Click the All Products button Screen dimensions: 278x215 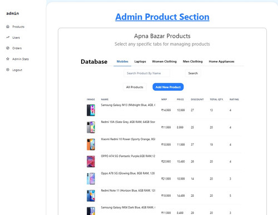[x=135, y=87]
